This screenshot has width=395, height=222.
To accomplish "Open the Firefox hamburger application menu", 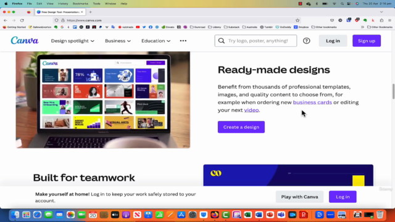I will pyautogui.click(x=389, y=20).
